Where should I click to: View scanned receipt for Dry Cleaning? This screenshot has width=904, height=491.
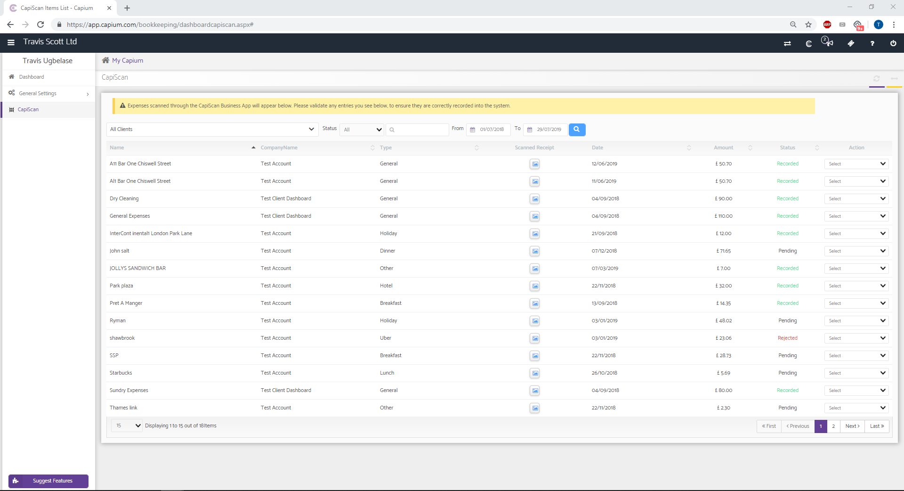point(535,199)
